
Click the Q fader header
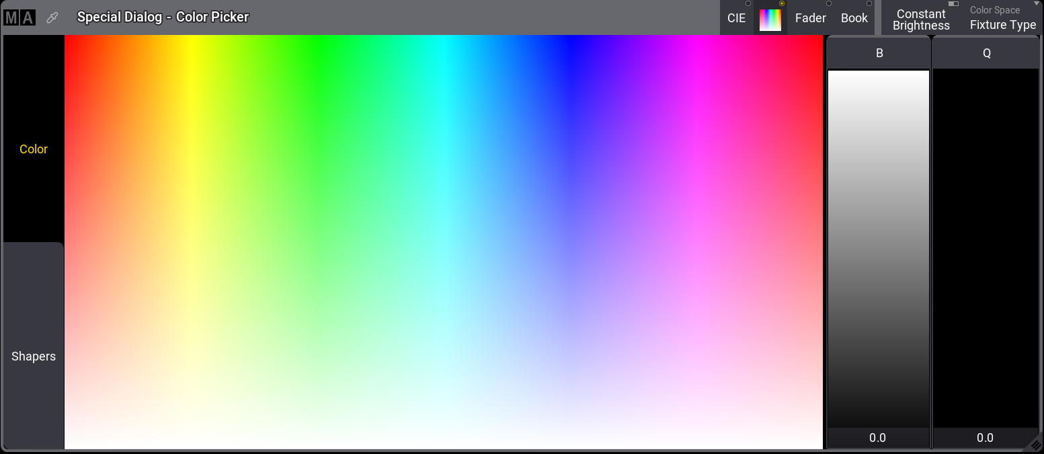click(x=985, y=52)
